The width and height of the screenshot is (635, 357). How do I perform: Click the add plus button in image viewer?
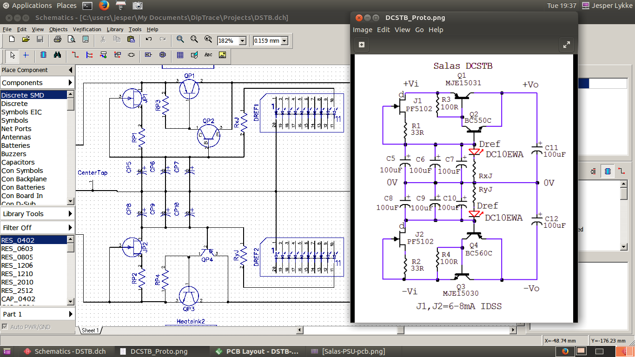pos(362,45)
